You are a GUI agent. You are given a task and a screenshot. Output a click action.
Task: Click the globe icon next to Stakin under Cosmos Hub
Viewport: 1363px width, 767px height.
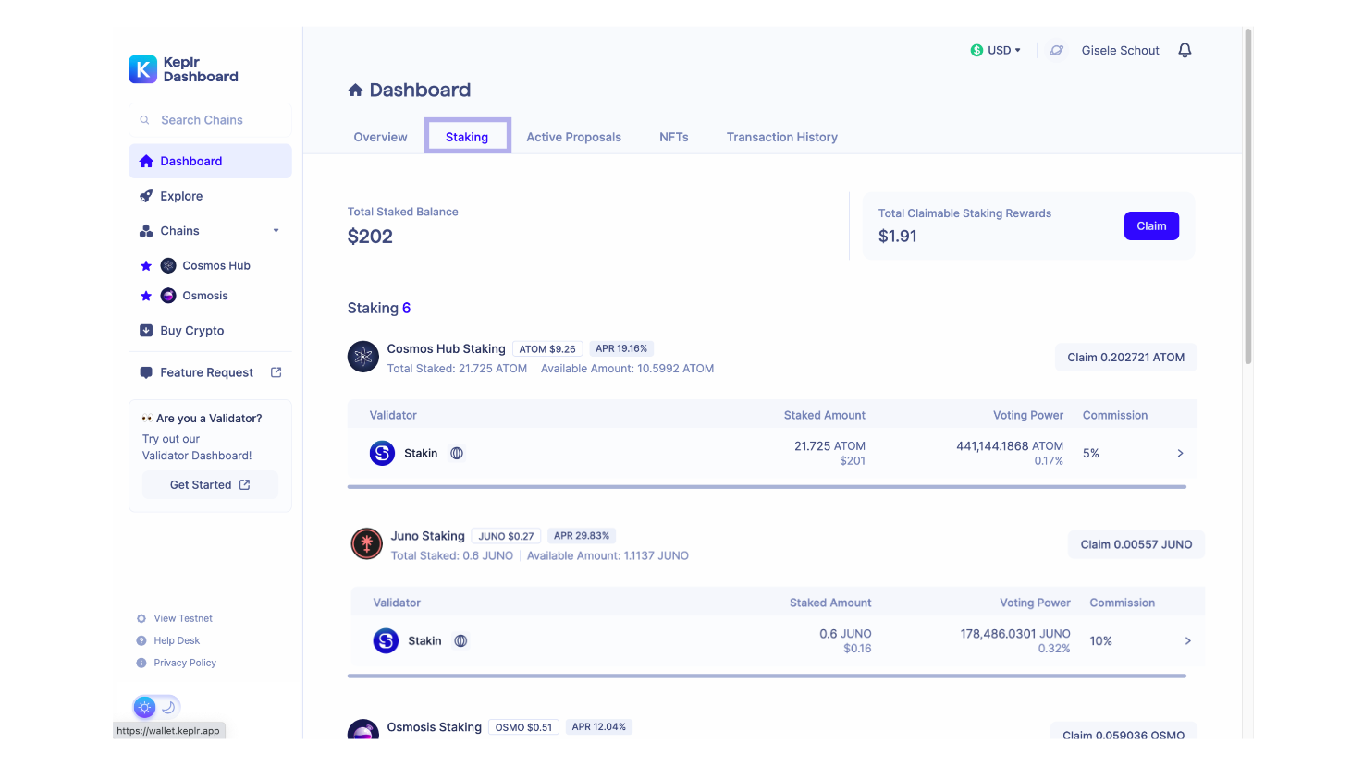(x=457, y=453)
